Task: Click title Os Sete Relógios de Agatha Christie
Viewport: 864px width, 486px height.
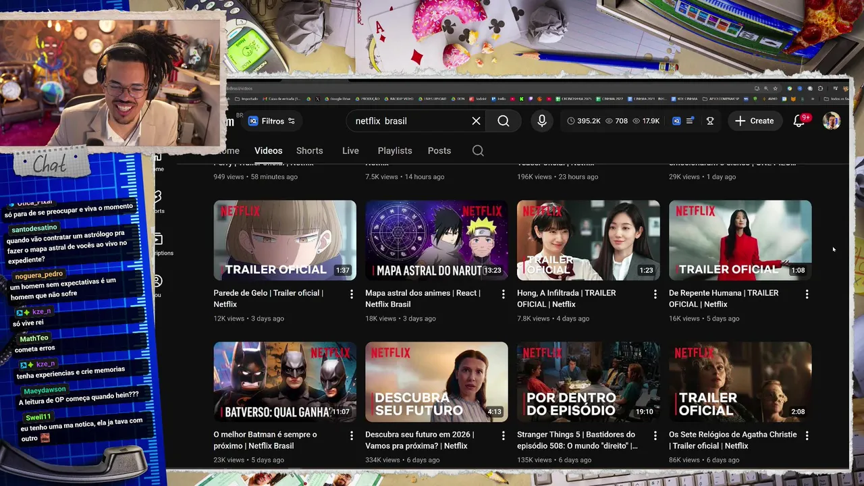Action: (733, 440)
